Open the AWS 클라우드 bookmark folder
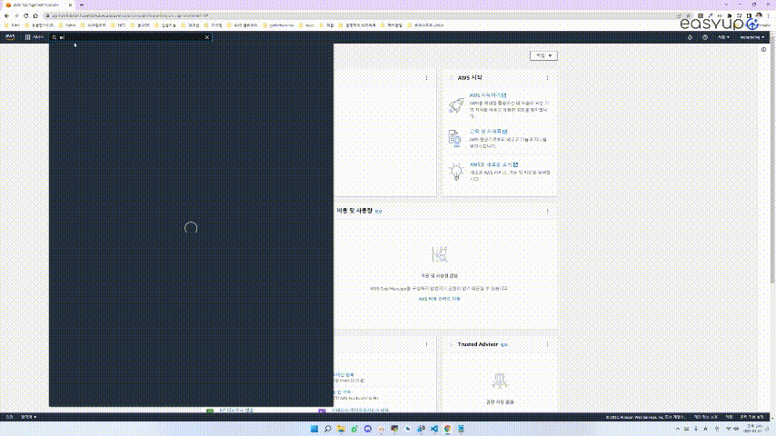 (x=243, y=25)
